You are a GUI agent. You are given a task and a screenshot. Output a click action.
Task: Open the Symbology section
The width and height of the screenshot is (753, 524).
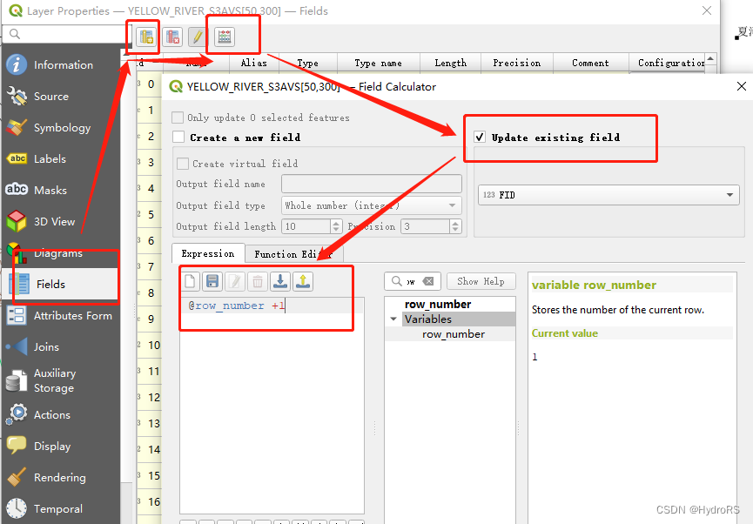(x=61, y=127)
